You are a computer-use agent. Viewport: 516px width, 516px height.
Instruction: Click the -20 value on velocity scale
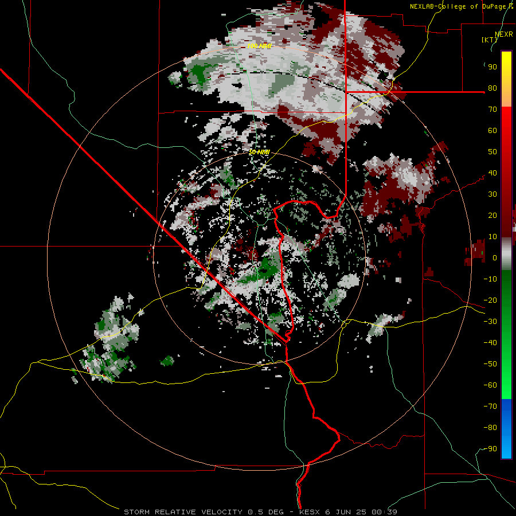490,300
